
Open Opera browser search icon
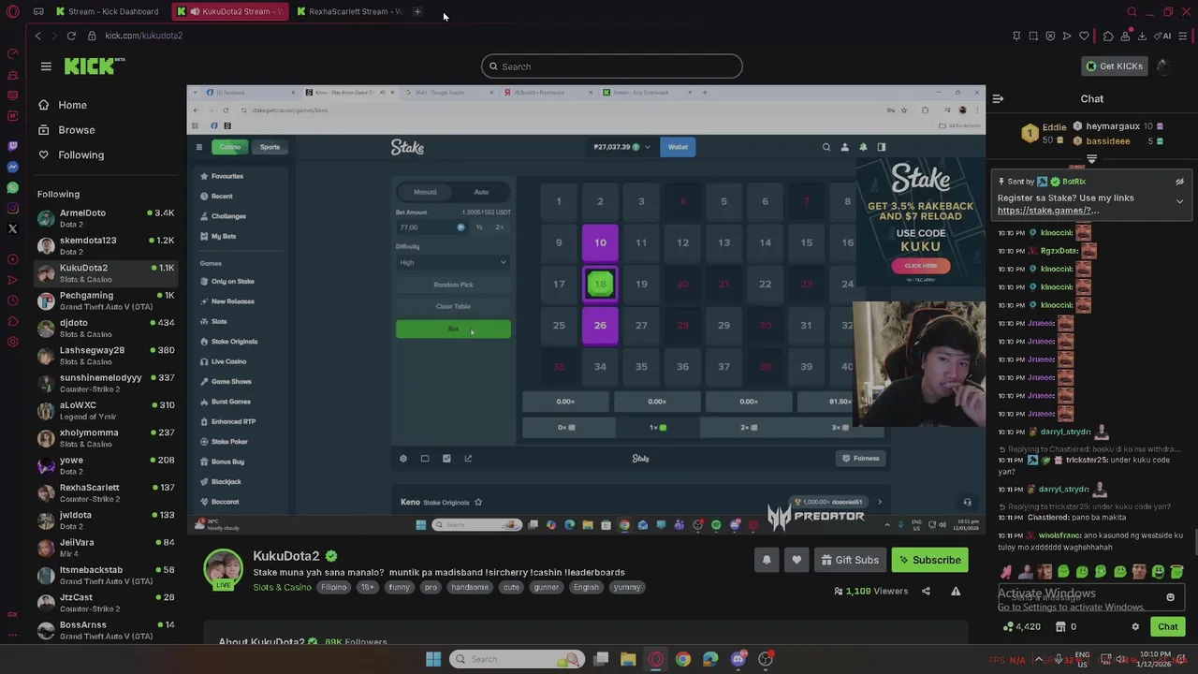[1132, 11]
